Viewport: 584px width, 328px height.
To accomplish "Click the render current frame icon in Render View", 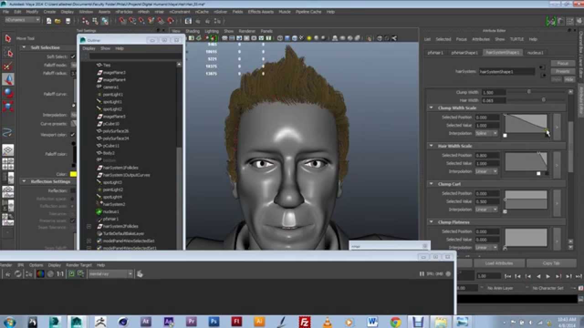I will pyautogui.click(x=7, y=274).
